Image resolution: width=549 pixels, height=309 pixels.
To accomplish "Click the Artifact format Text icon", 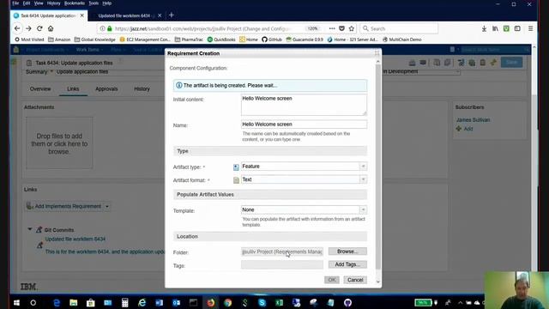I will [x=237, y=180].
